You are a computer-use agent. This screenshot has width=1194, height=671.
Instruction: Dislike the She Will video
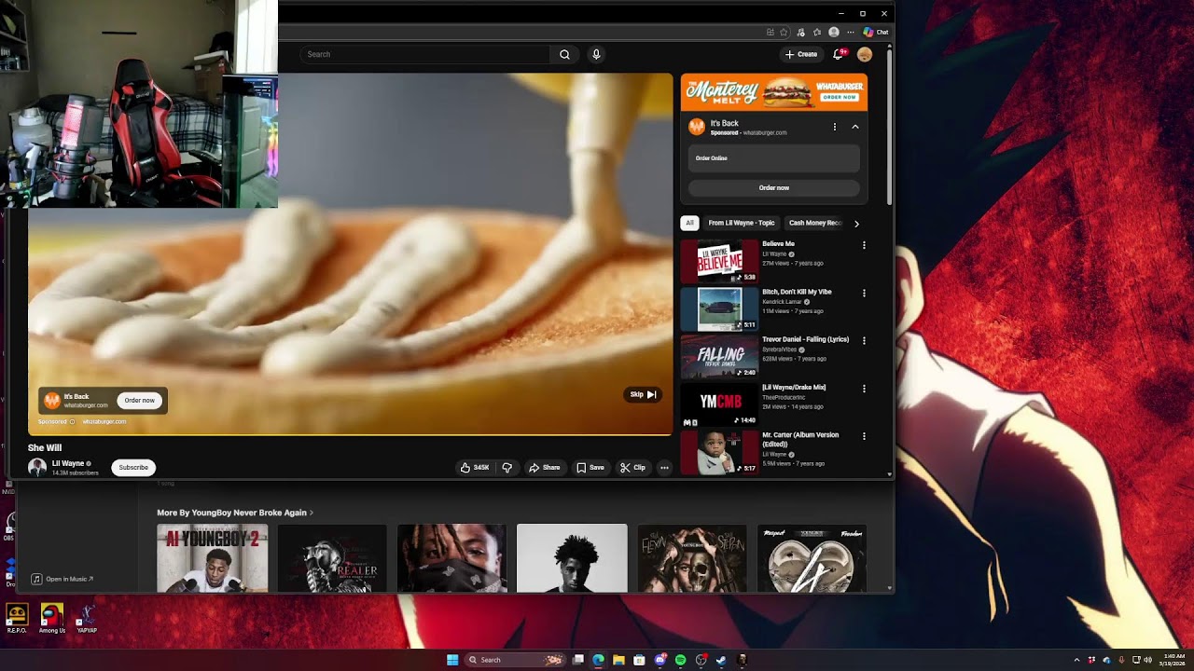(x=507, y=468)
